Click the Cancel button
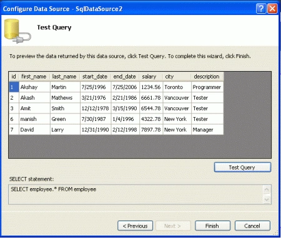 coord(252,226)
